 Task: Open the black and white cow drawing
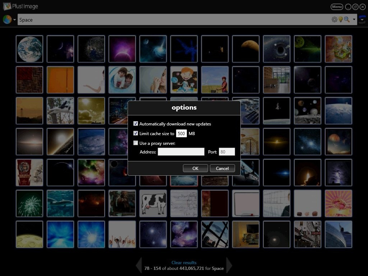coord(153,203)
